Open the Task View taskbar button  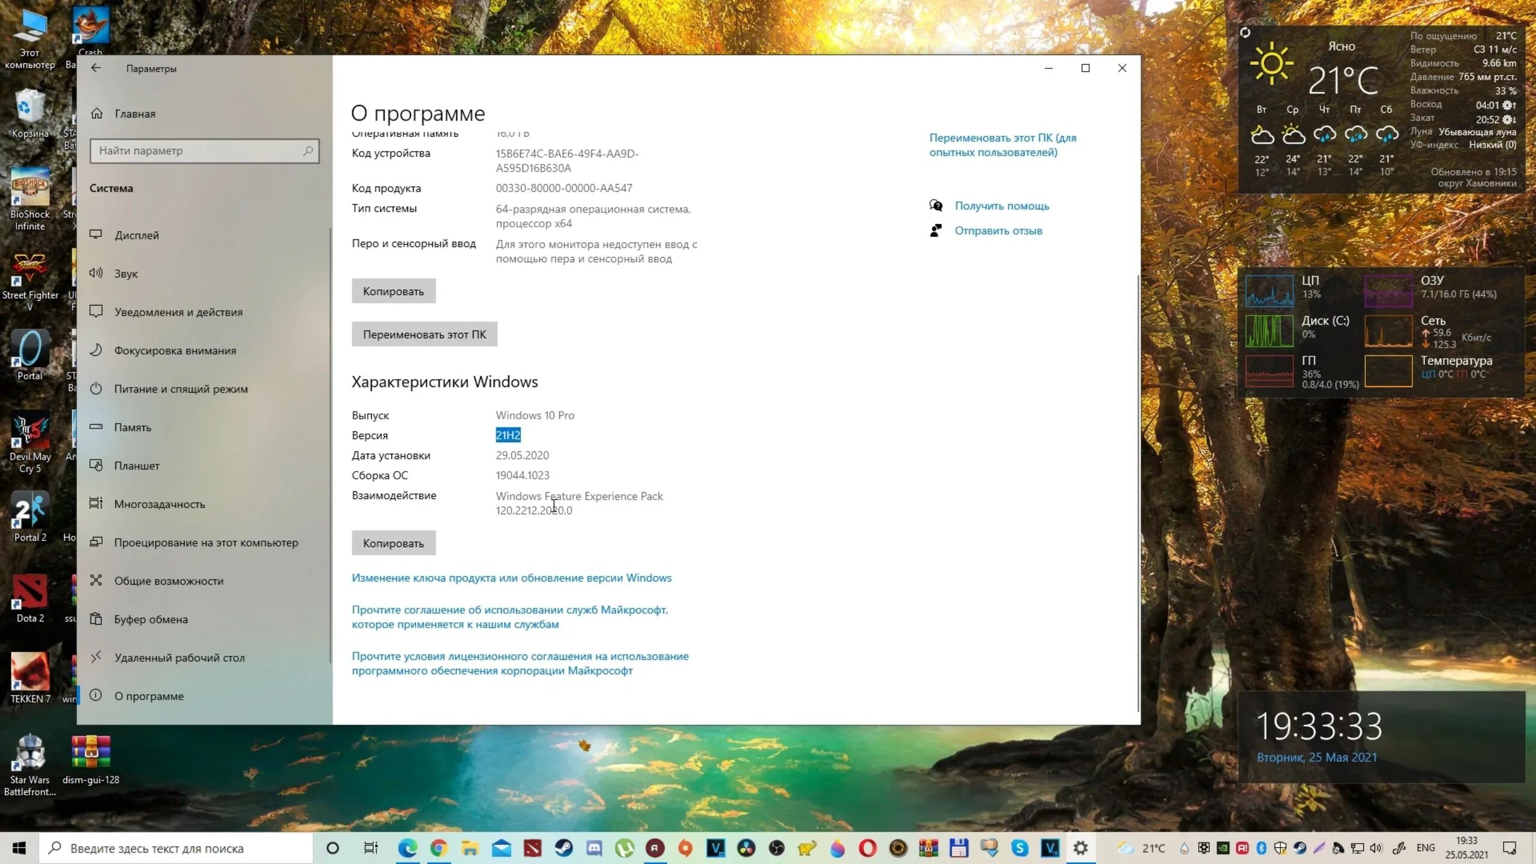tap(371, 848)
